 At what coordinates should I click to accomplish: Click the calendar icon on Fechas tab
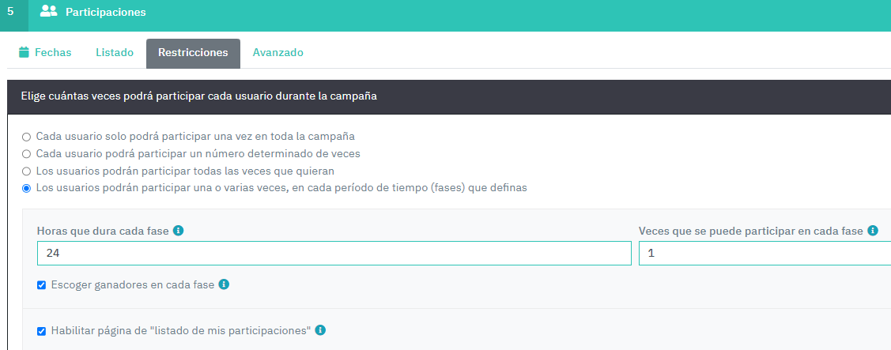23,52
